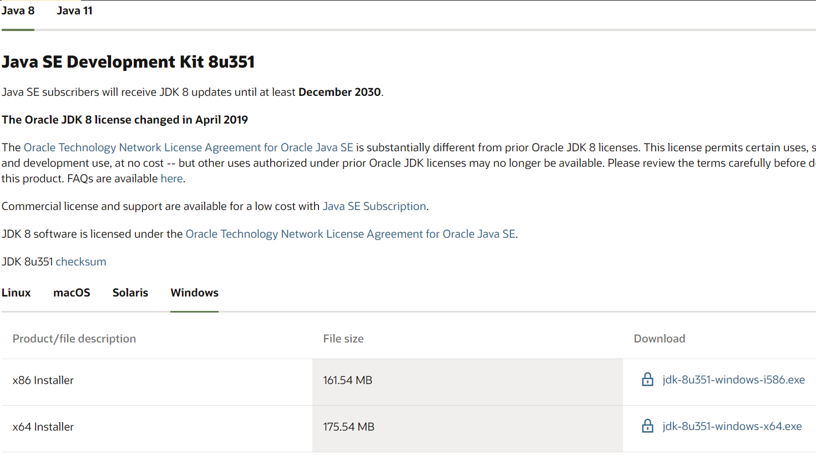This screenshot has width=816, height=455.
Task: Click the 'Java SE Development Kit 8u351' heading
Action: (x=128, y=62)
